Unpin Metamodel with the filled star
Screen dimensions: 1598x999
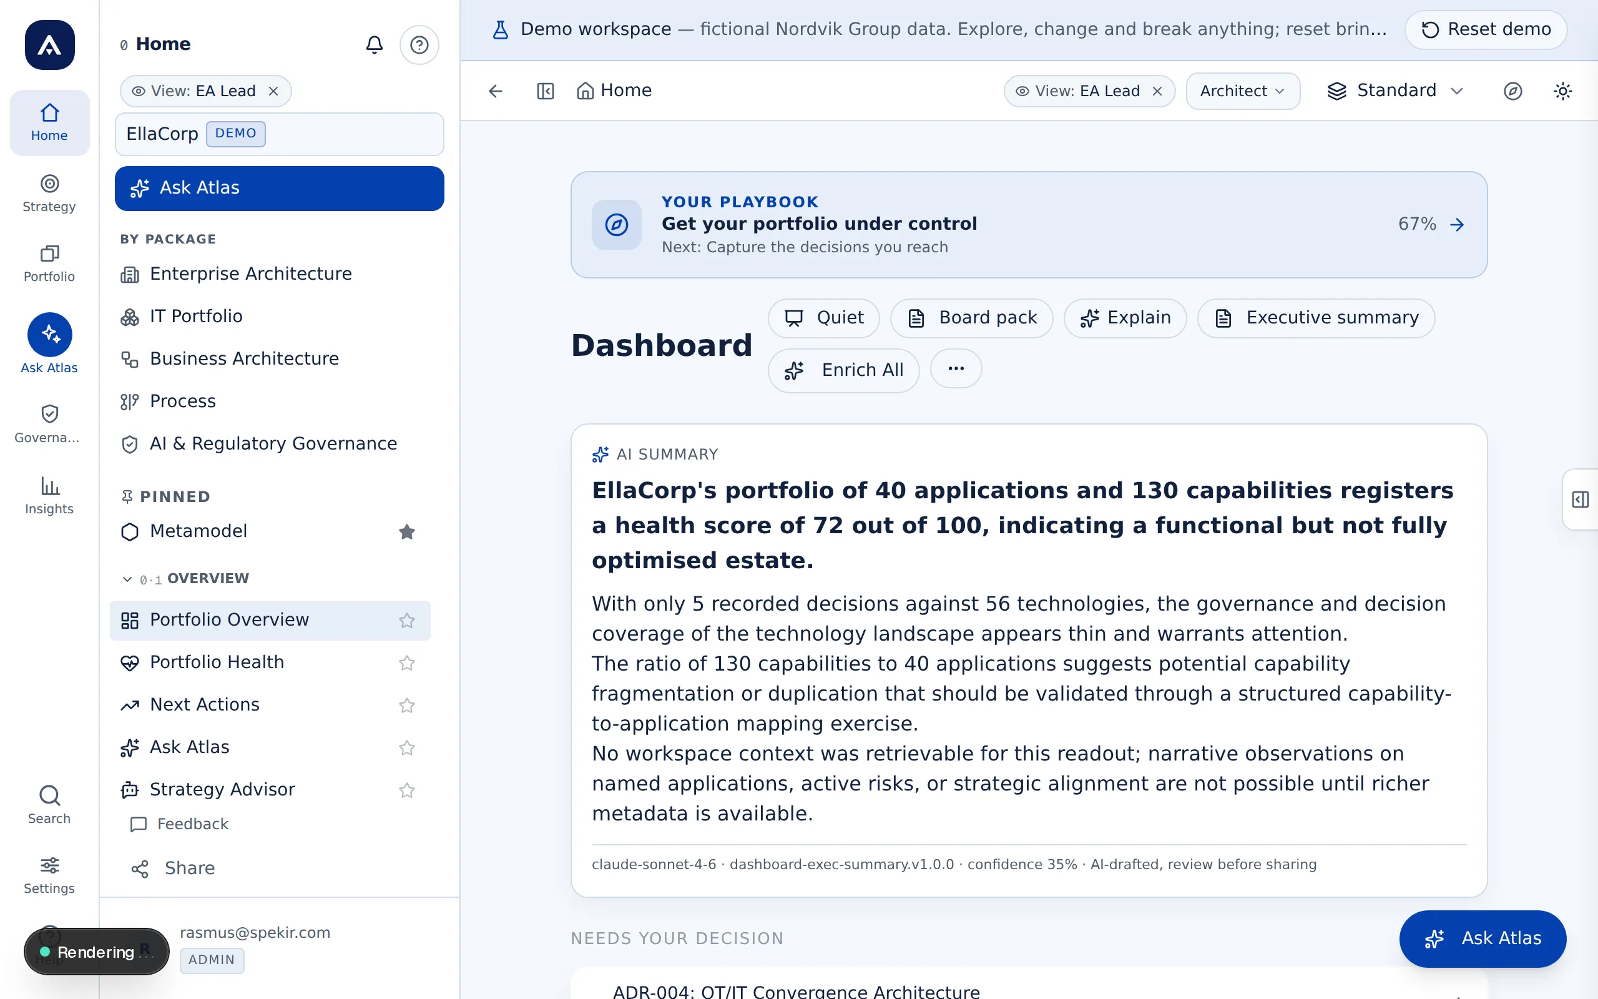tap(407, 531)
